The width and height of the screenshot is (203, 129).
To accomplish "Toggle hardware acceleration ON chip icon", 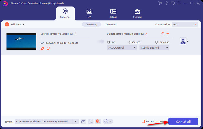I will point(98,121).
